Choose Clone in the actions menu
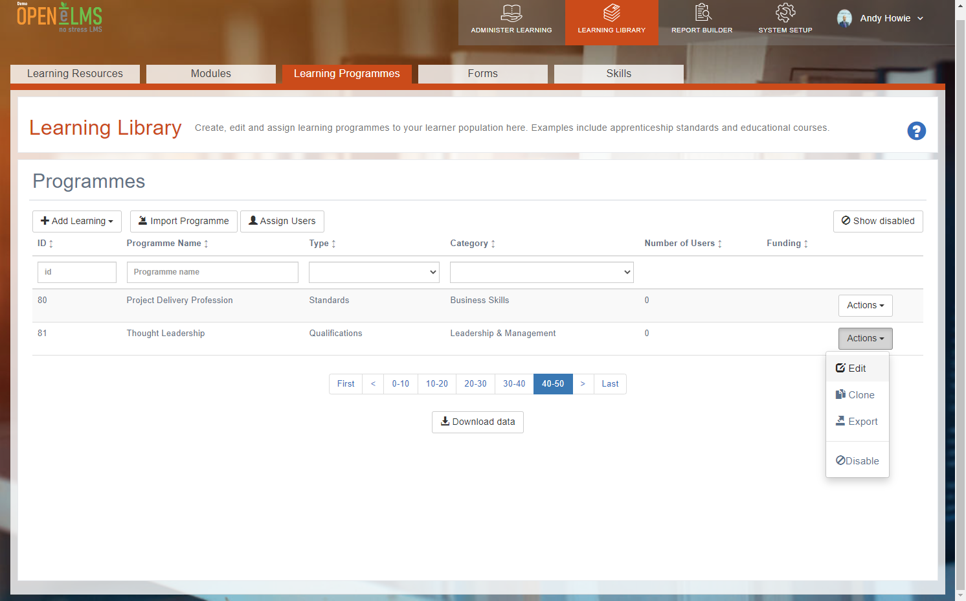The image size is (966, 601). 857,395
